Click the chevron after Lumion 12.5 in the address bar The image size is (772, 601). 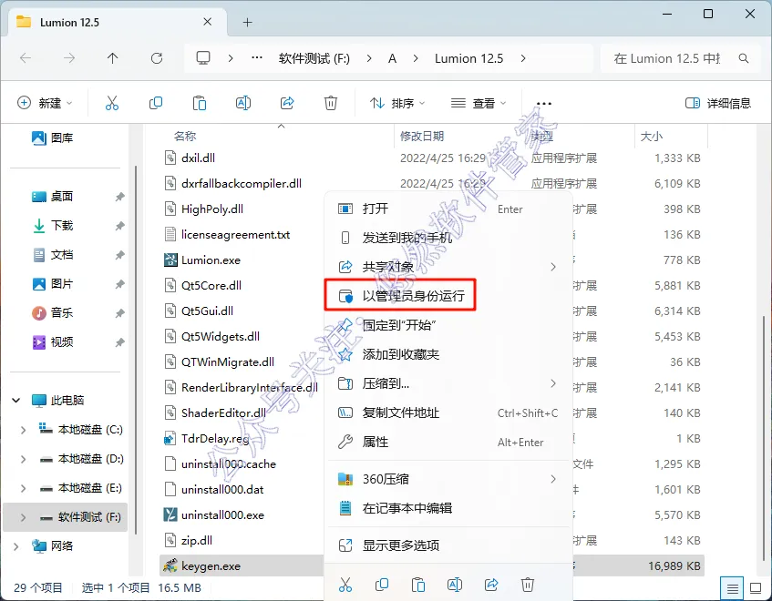coord(523,58)
